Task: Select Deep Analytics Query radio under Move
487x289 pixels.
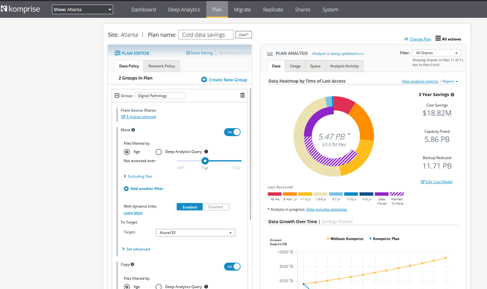Action: [159, 152]
